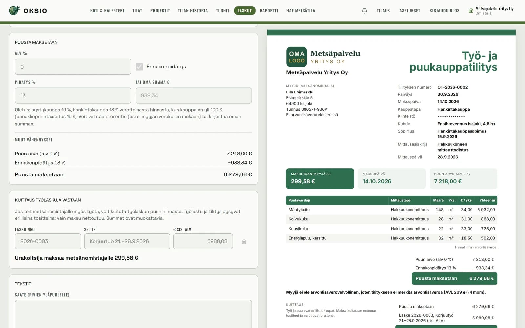Click the Kuittaus työlaskuja vastaan heading
525x328 pixels.
[48, 200]
